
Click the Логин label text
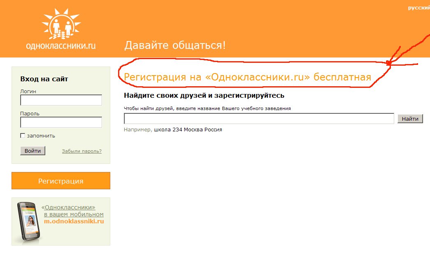tap(28, 92)
